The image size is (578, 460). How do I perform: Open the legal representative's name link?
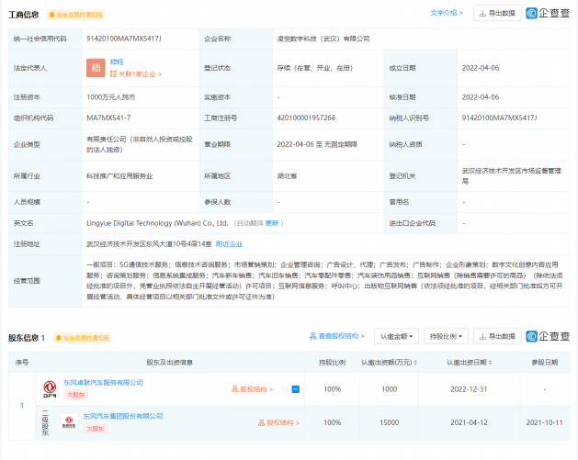[x=117, y=62]
